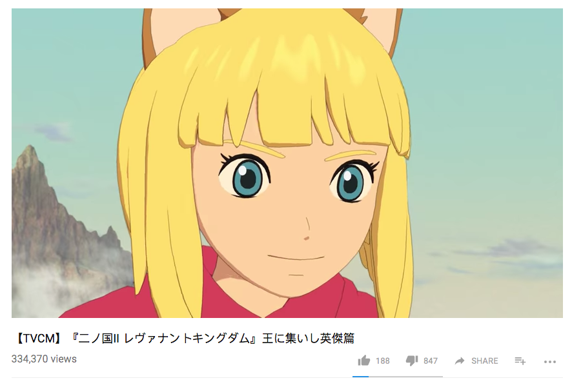Select the SHARE text label
Screen dimensions: 572x387
click(484, 361)
